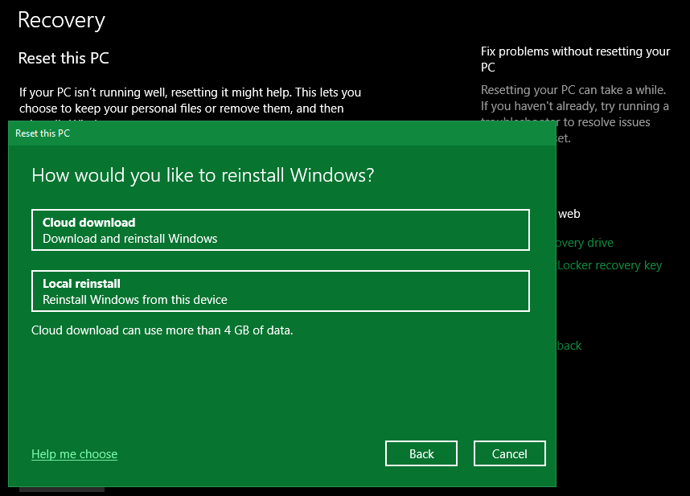Click the partially hidden gray button bottom left
The width and height of the screenshot is (690, 496).
tap(61, 487)
